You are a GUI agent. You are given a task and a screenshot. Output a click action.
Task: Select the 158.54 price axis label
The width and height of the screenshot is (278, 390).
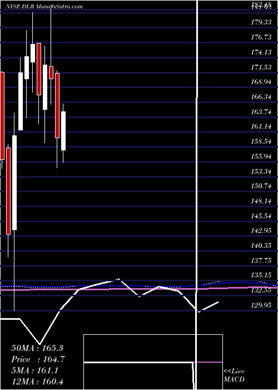(x=260, y=142)
